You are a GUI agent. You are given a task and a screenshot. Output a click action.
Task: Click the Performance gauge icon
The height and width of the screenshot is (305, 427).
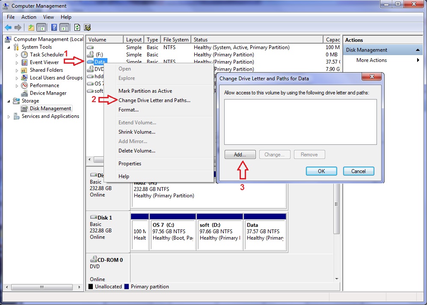(x=24, y=85)
